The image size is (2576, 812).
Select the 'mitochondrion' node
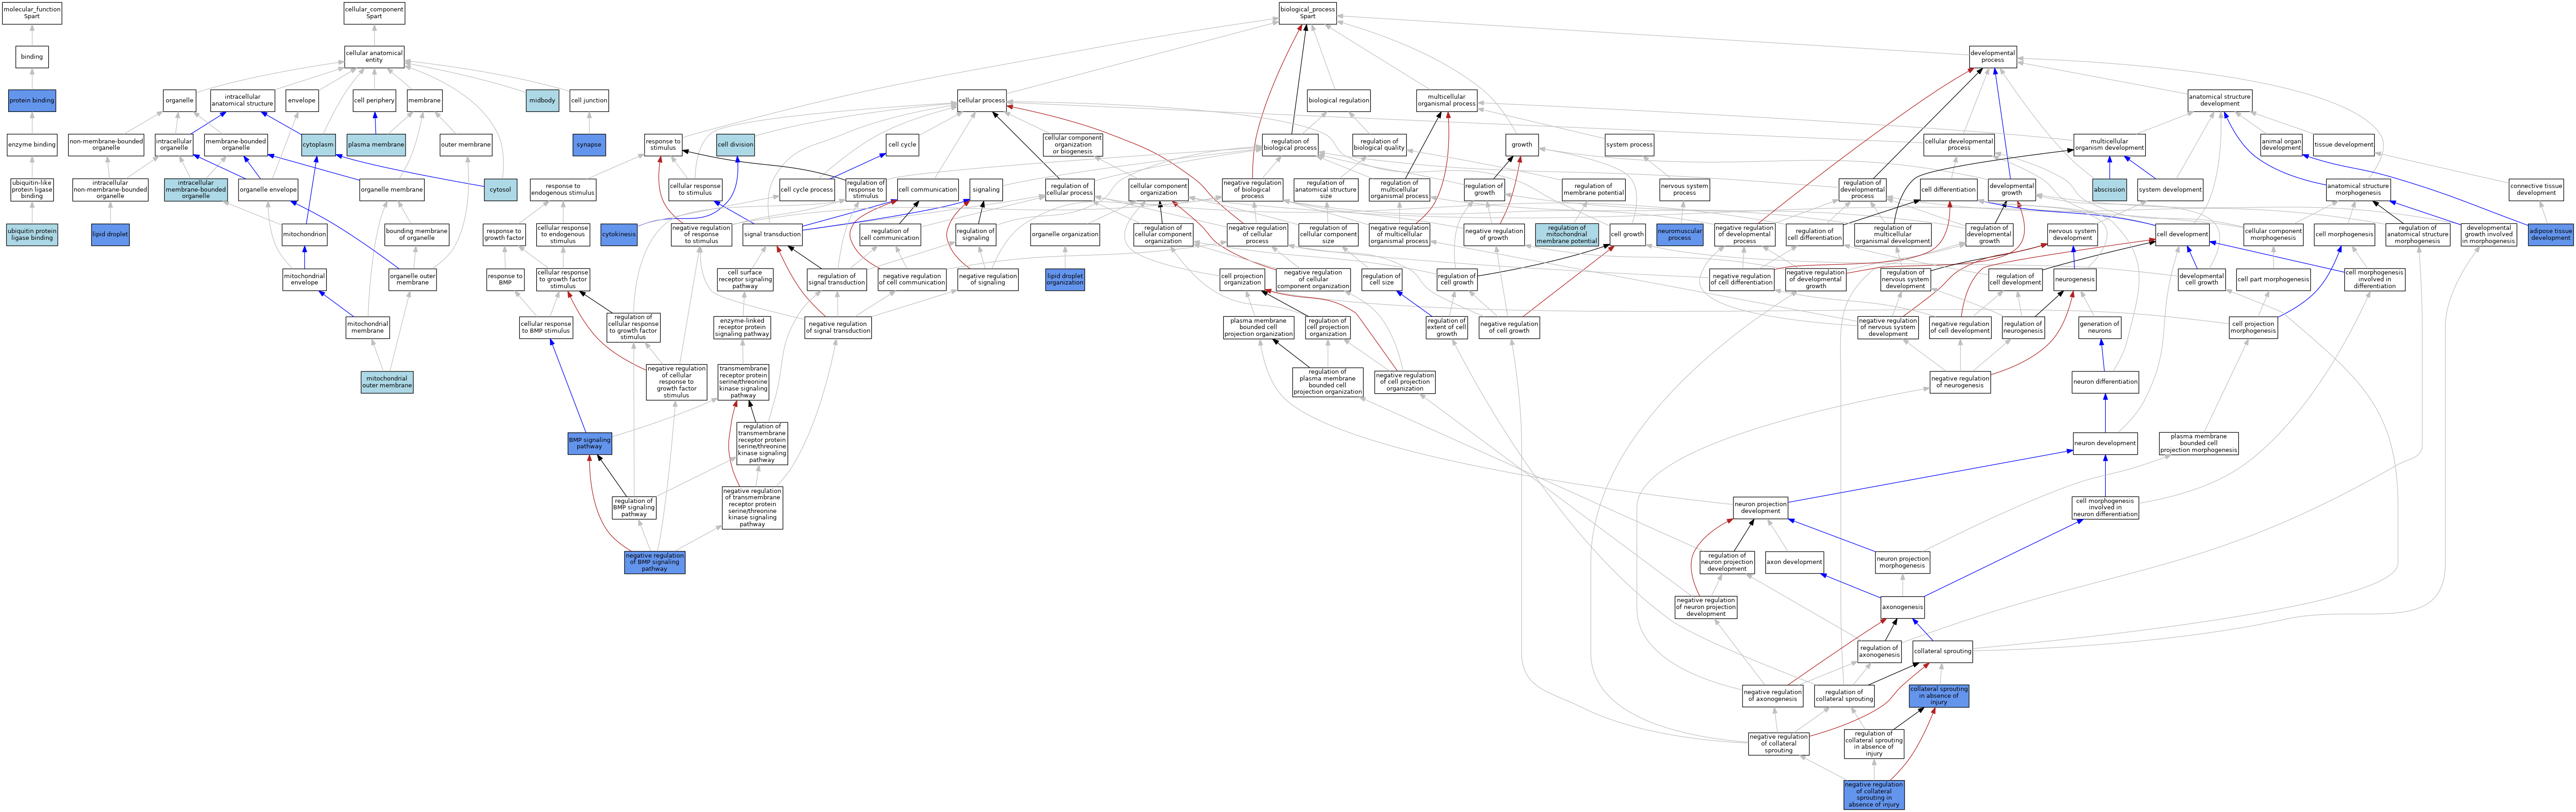pos(304,235)
